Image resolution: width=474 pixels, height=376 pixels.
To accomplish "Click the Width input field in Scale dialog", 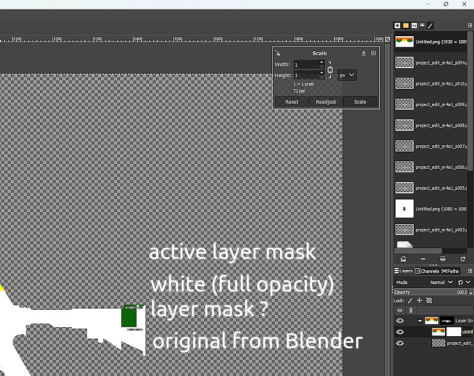I will 306,64.
